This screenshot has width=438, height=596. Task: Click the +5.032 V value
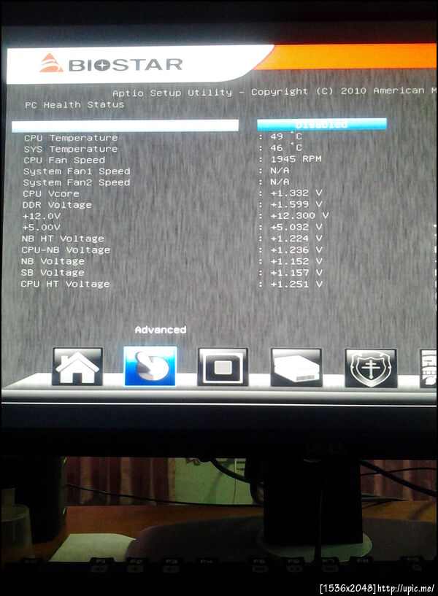(296, 227)
